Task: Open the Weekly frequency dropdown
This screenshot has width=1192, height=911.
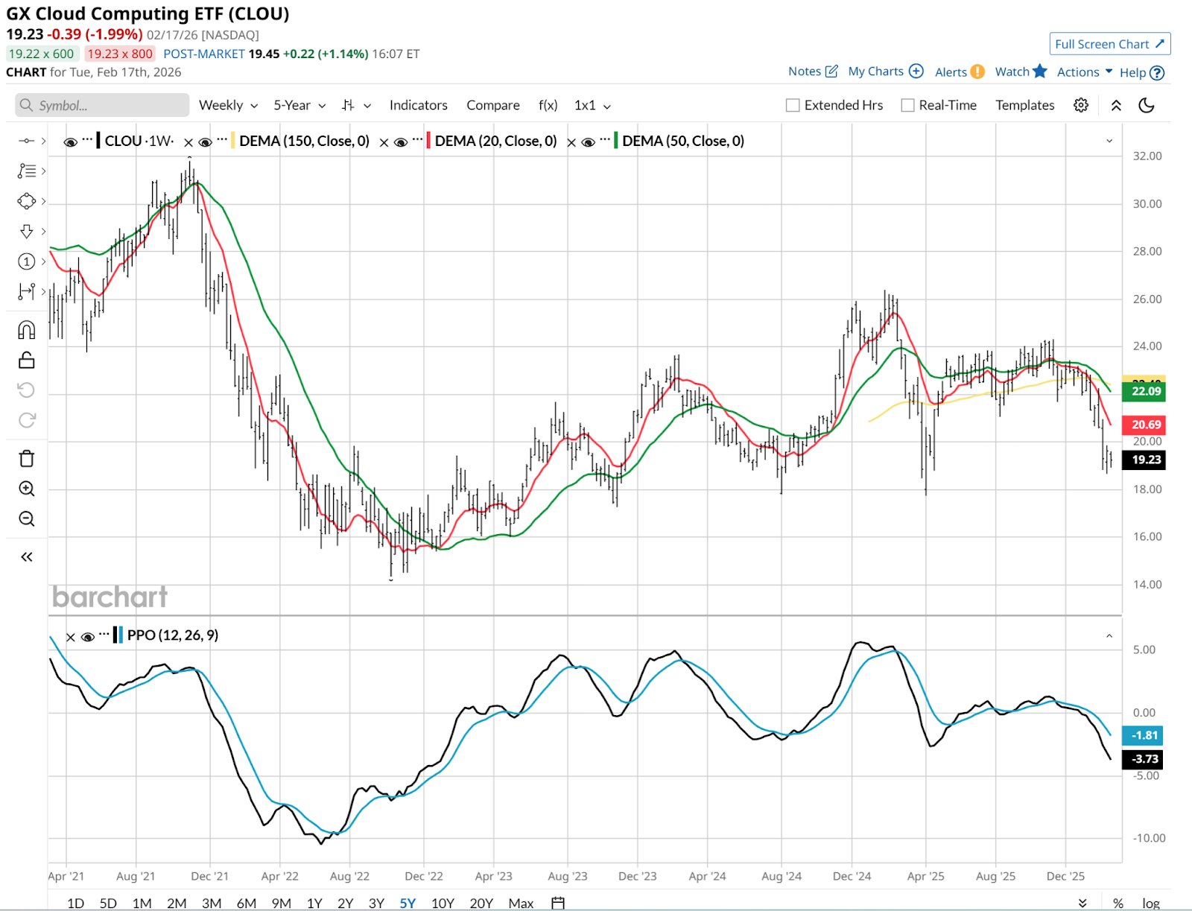Action: [228, 105]
